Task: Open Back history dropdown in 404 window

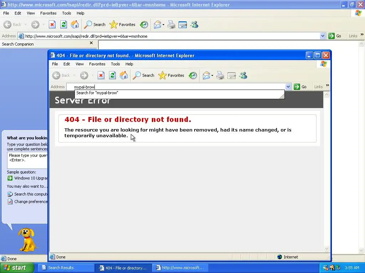Action: (x=74, y=75)
